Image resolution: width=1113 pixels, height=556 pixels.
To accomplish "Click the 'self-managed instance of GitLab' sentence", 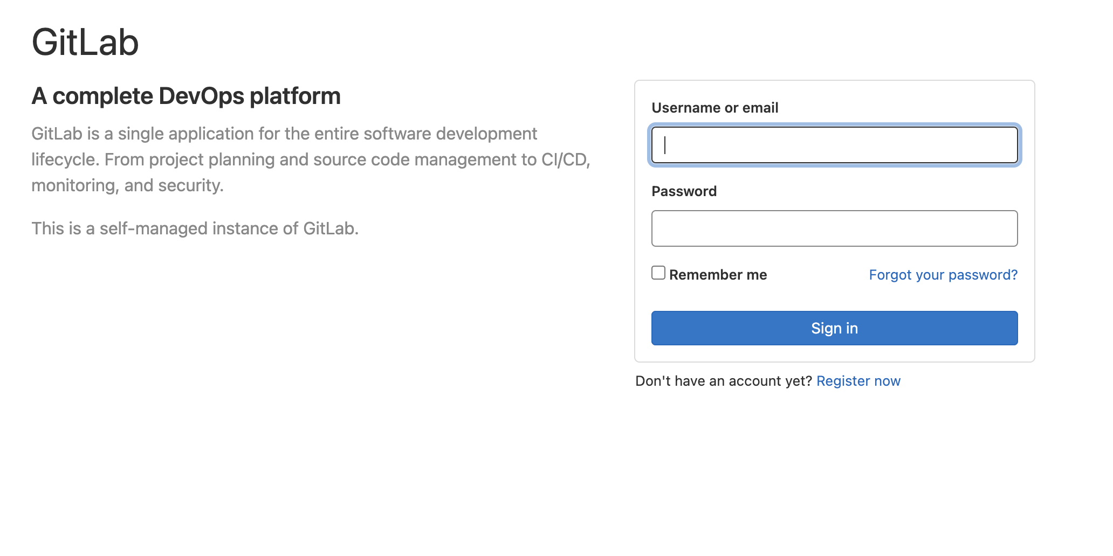I will tap(195, 228).
